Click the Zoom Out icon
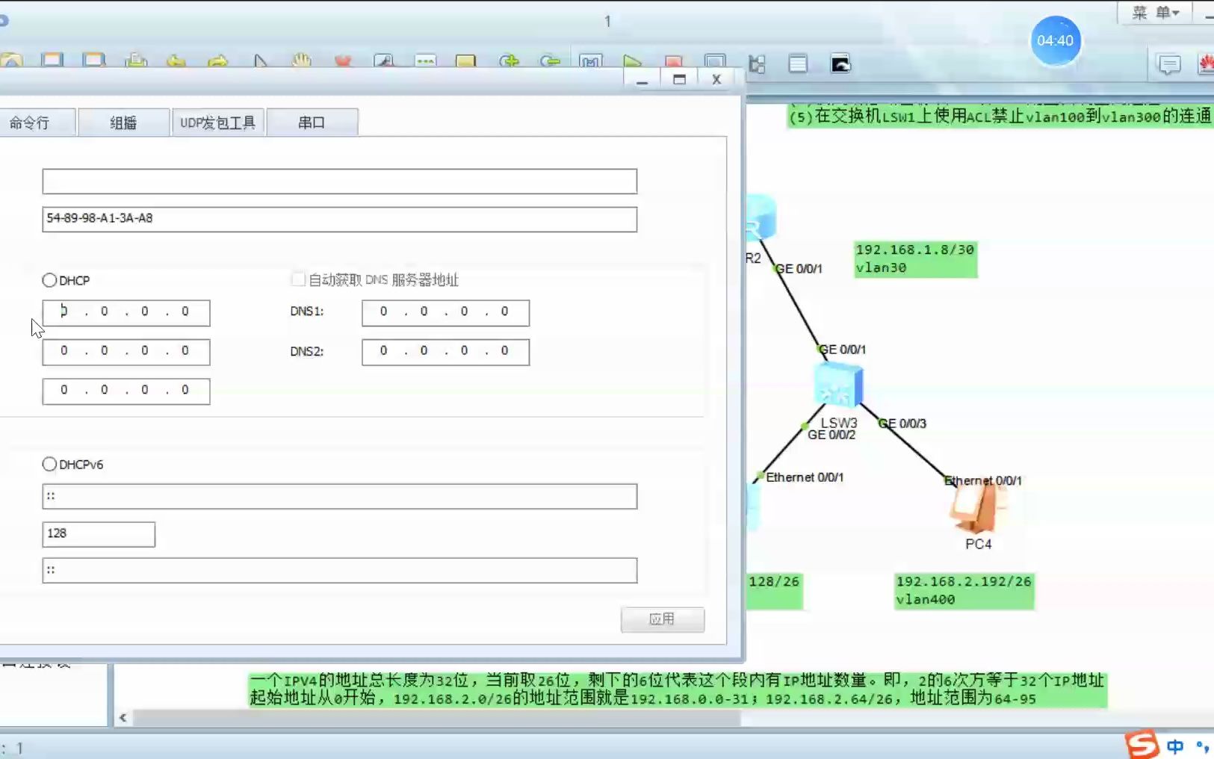 coord(550,61)
